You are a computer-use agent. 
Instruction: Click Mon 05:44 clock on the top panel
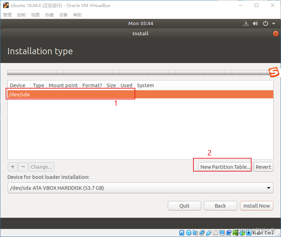coord(141,23)
